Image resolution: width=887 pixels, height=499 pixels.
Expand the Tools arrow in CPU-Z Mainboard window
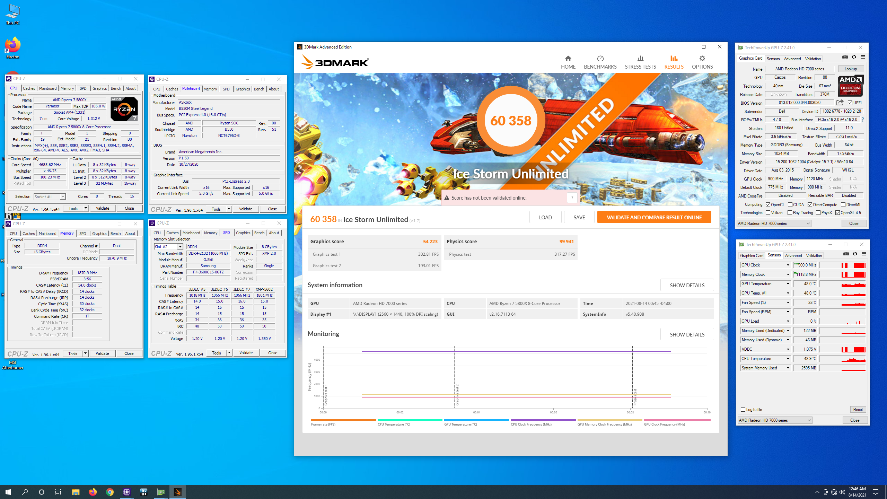229,209
